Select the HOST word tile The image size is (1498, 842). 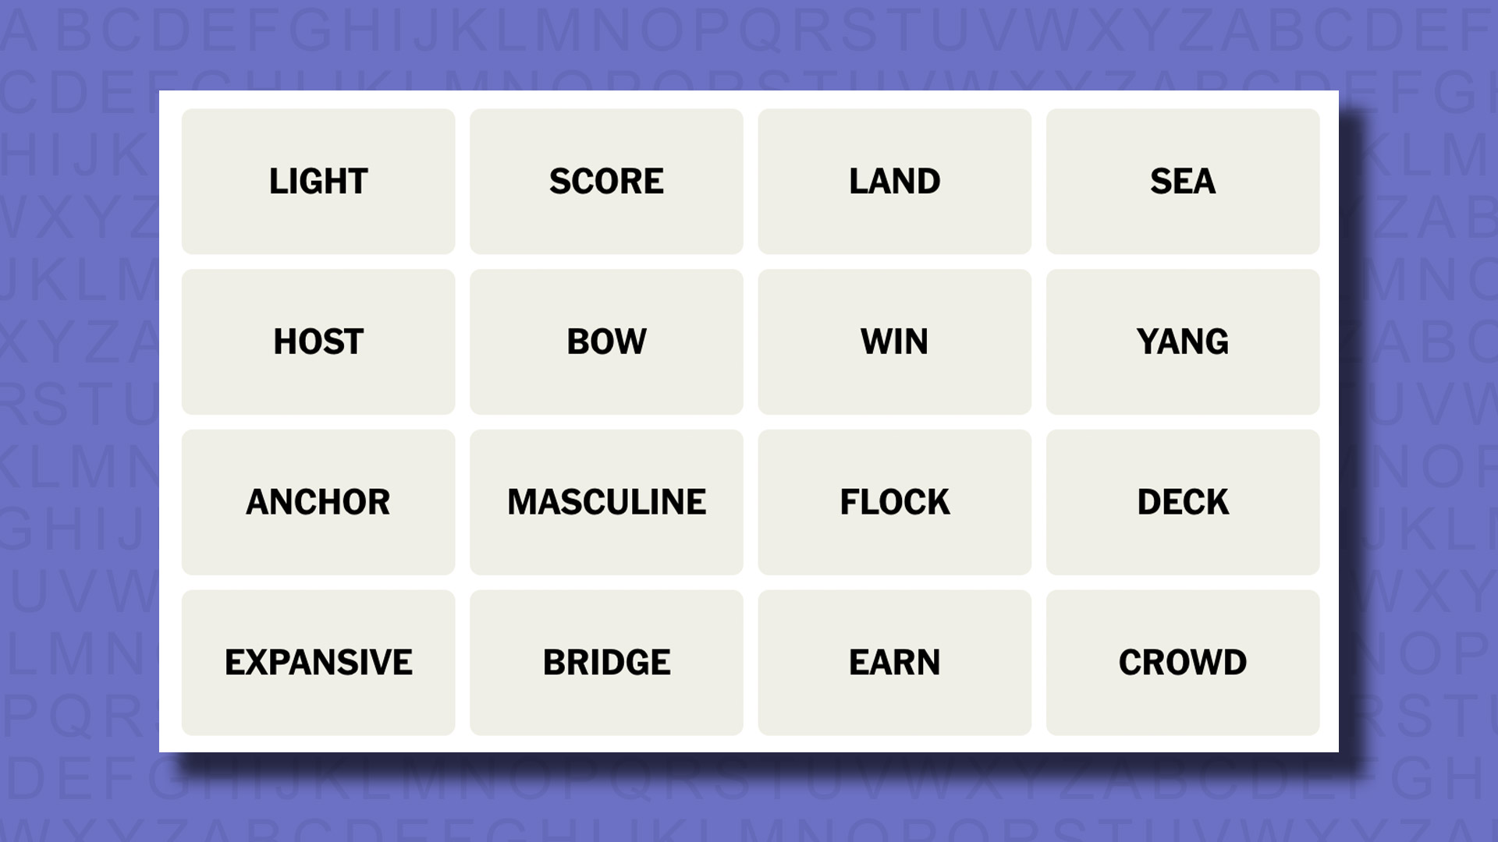click(x=318, y=341)
